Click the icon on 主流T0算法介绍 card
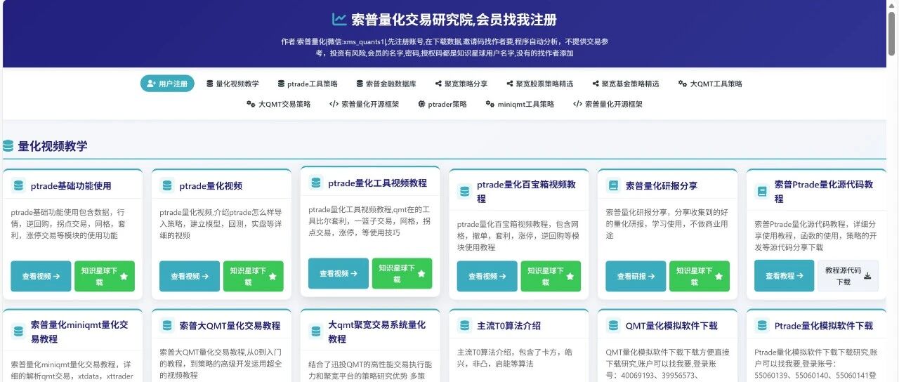The height and width of the screenshot is (382, 899). (x=465, y=326)
